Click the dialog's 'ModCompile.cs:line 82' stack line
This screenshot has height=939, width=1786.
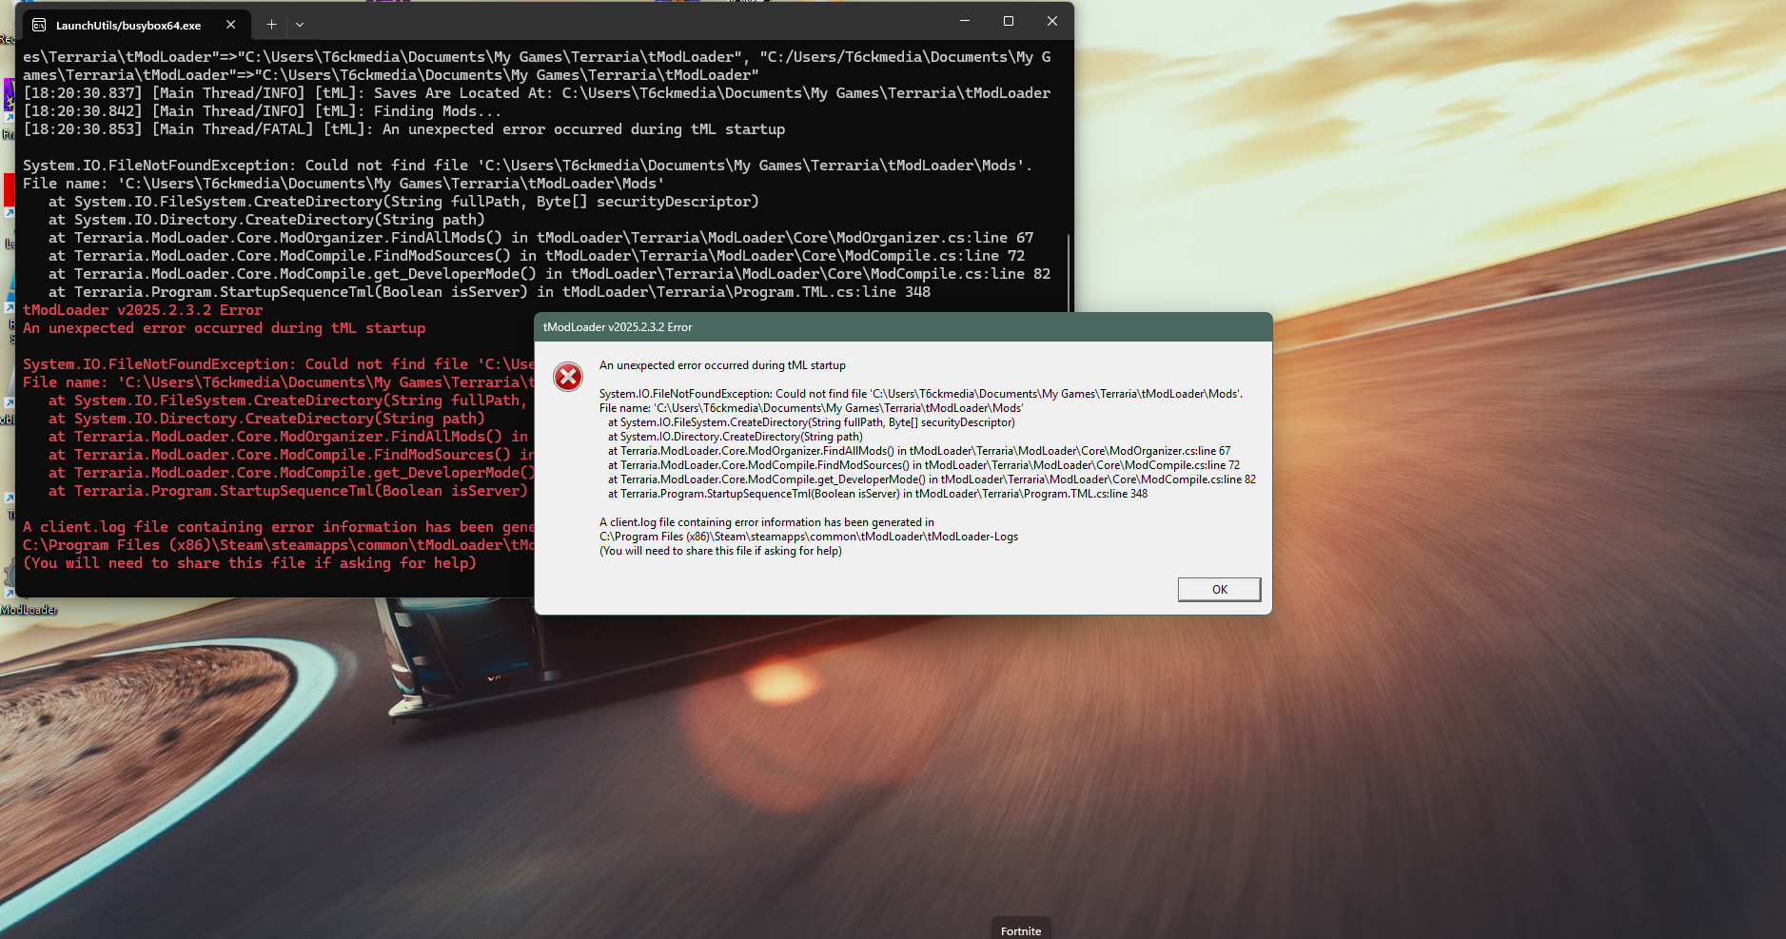(x=932, y=479)
